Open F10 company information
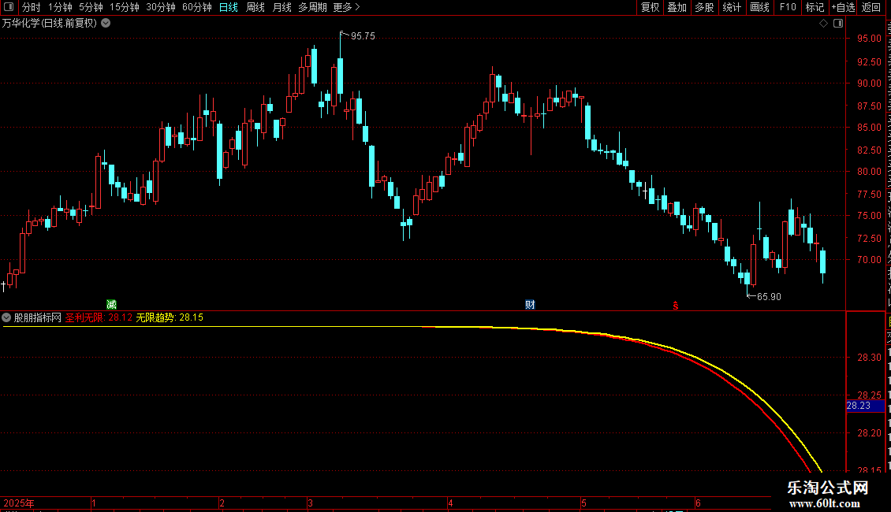 click(x=788, y=7)
